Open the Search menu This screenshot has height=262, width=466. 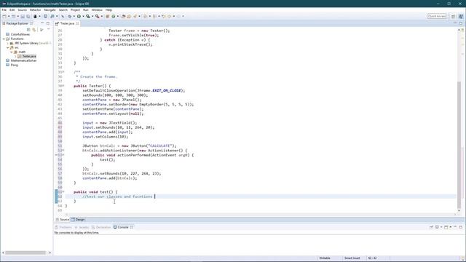[x=63, y=9]
